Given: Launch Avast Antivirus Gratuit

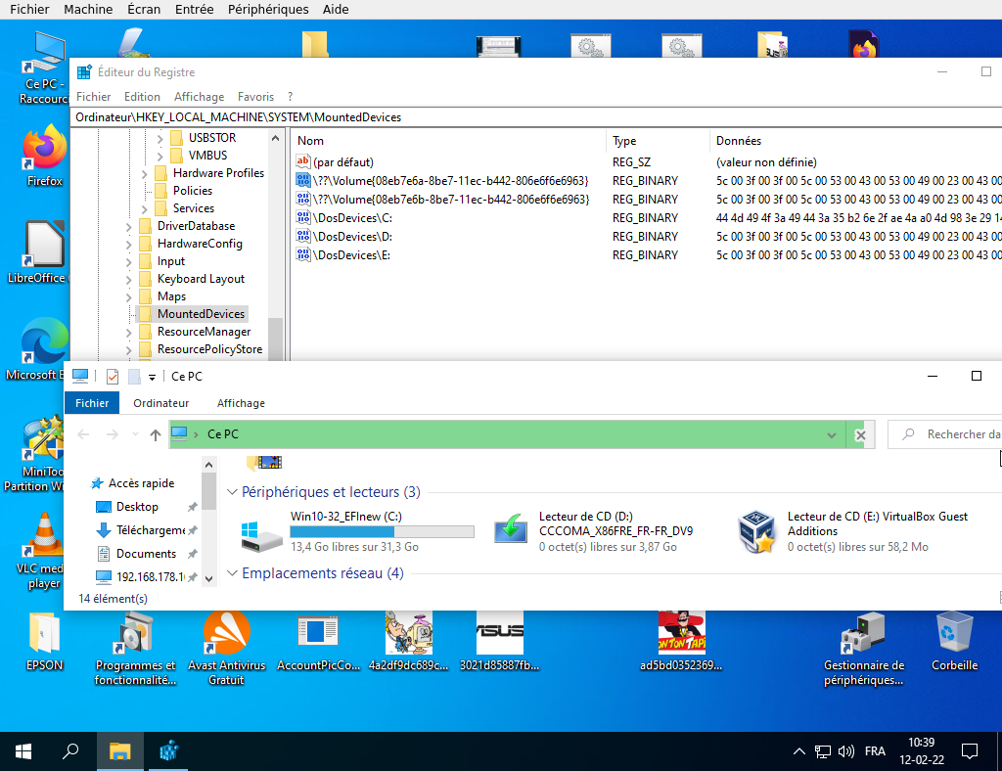Looking at the screenshot, I should click(226, 649).
